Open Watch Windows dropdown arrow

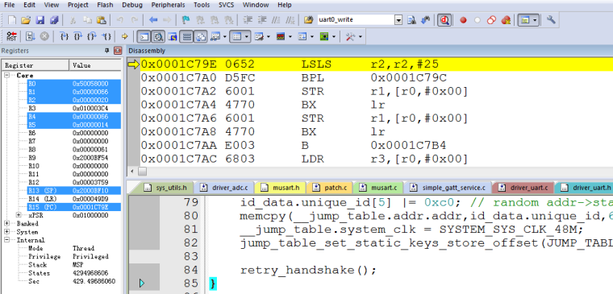click(225, 37)
